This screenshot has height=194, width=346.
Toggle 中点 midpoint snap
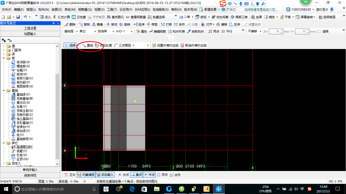[149, 175]
